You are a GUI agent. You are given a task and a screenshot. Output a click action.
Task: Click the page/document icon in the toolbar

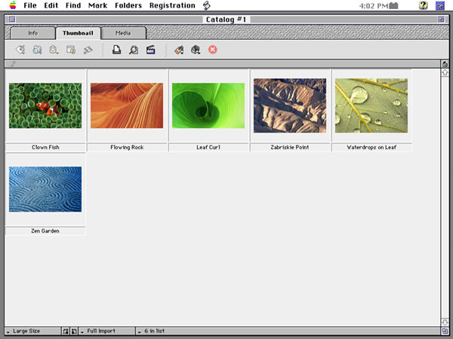pyautogui.click(x=117, y=50)
